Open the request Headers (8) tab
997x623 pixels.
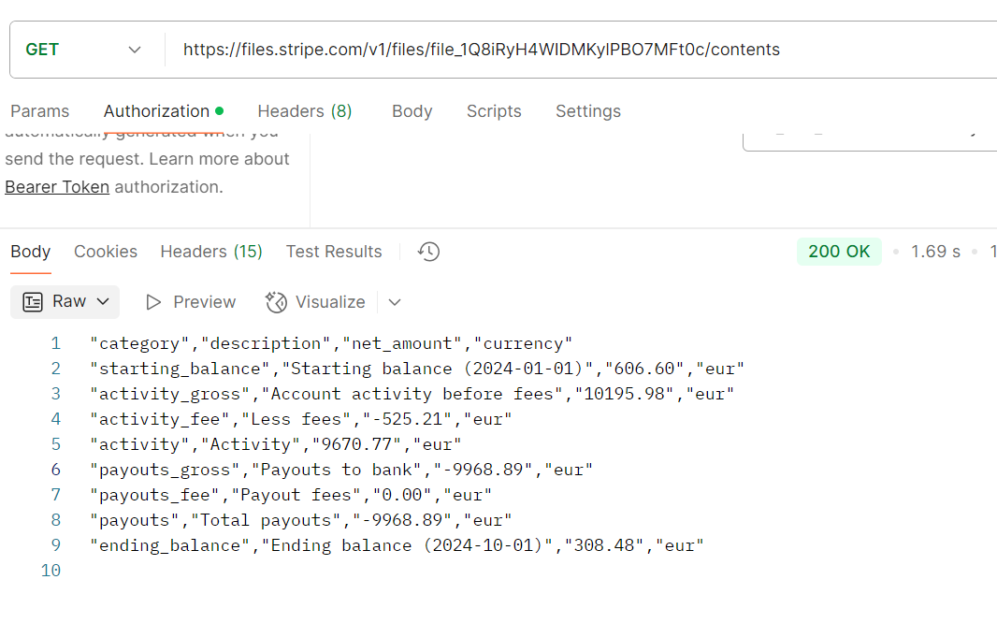[x=304, y=111]
